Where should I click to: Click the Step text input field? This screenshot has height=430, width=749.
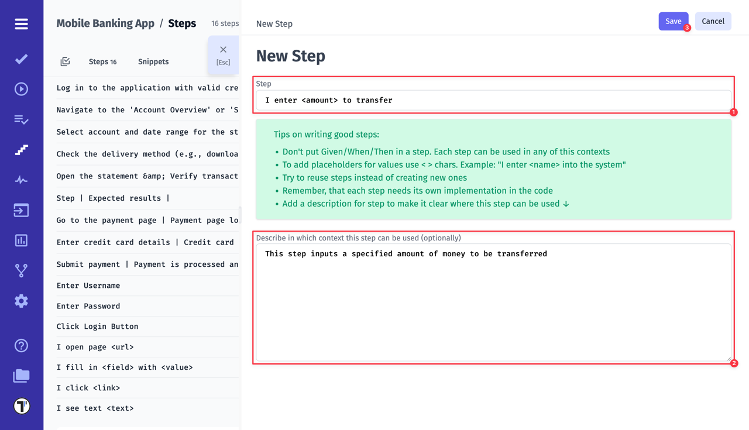(x=493, y=99)
